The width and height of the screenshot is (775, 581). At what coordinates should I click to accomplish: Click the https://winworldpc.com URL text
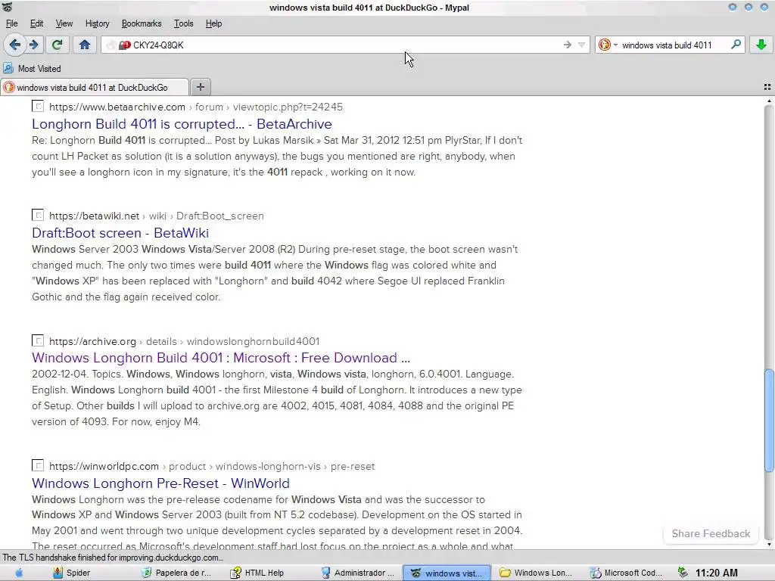(104, 466)
